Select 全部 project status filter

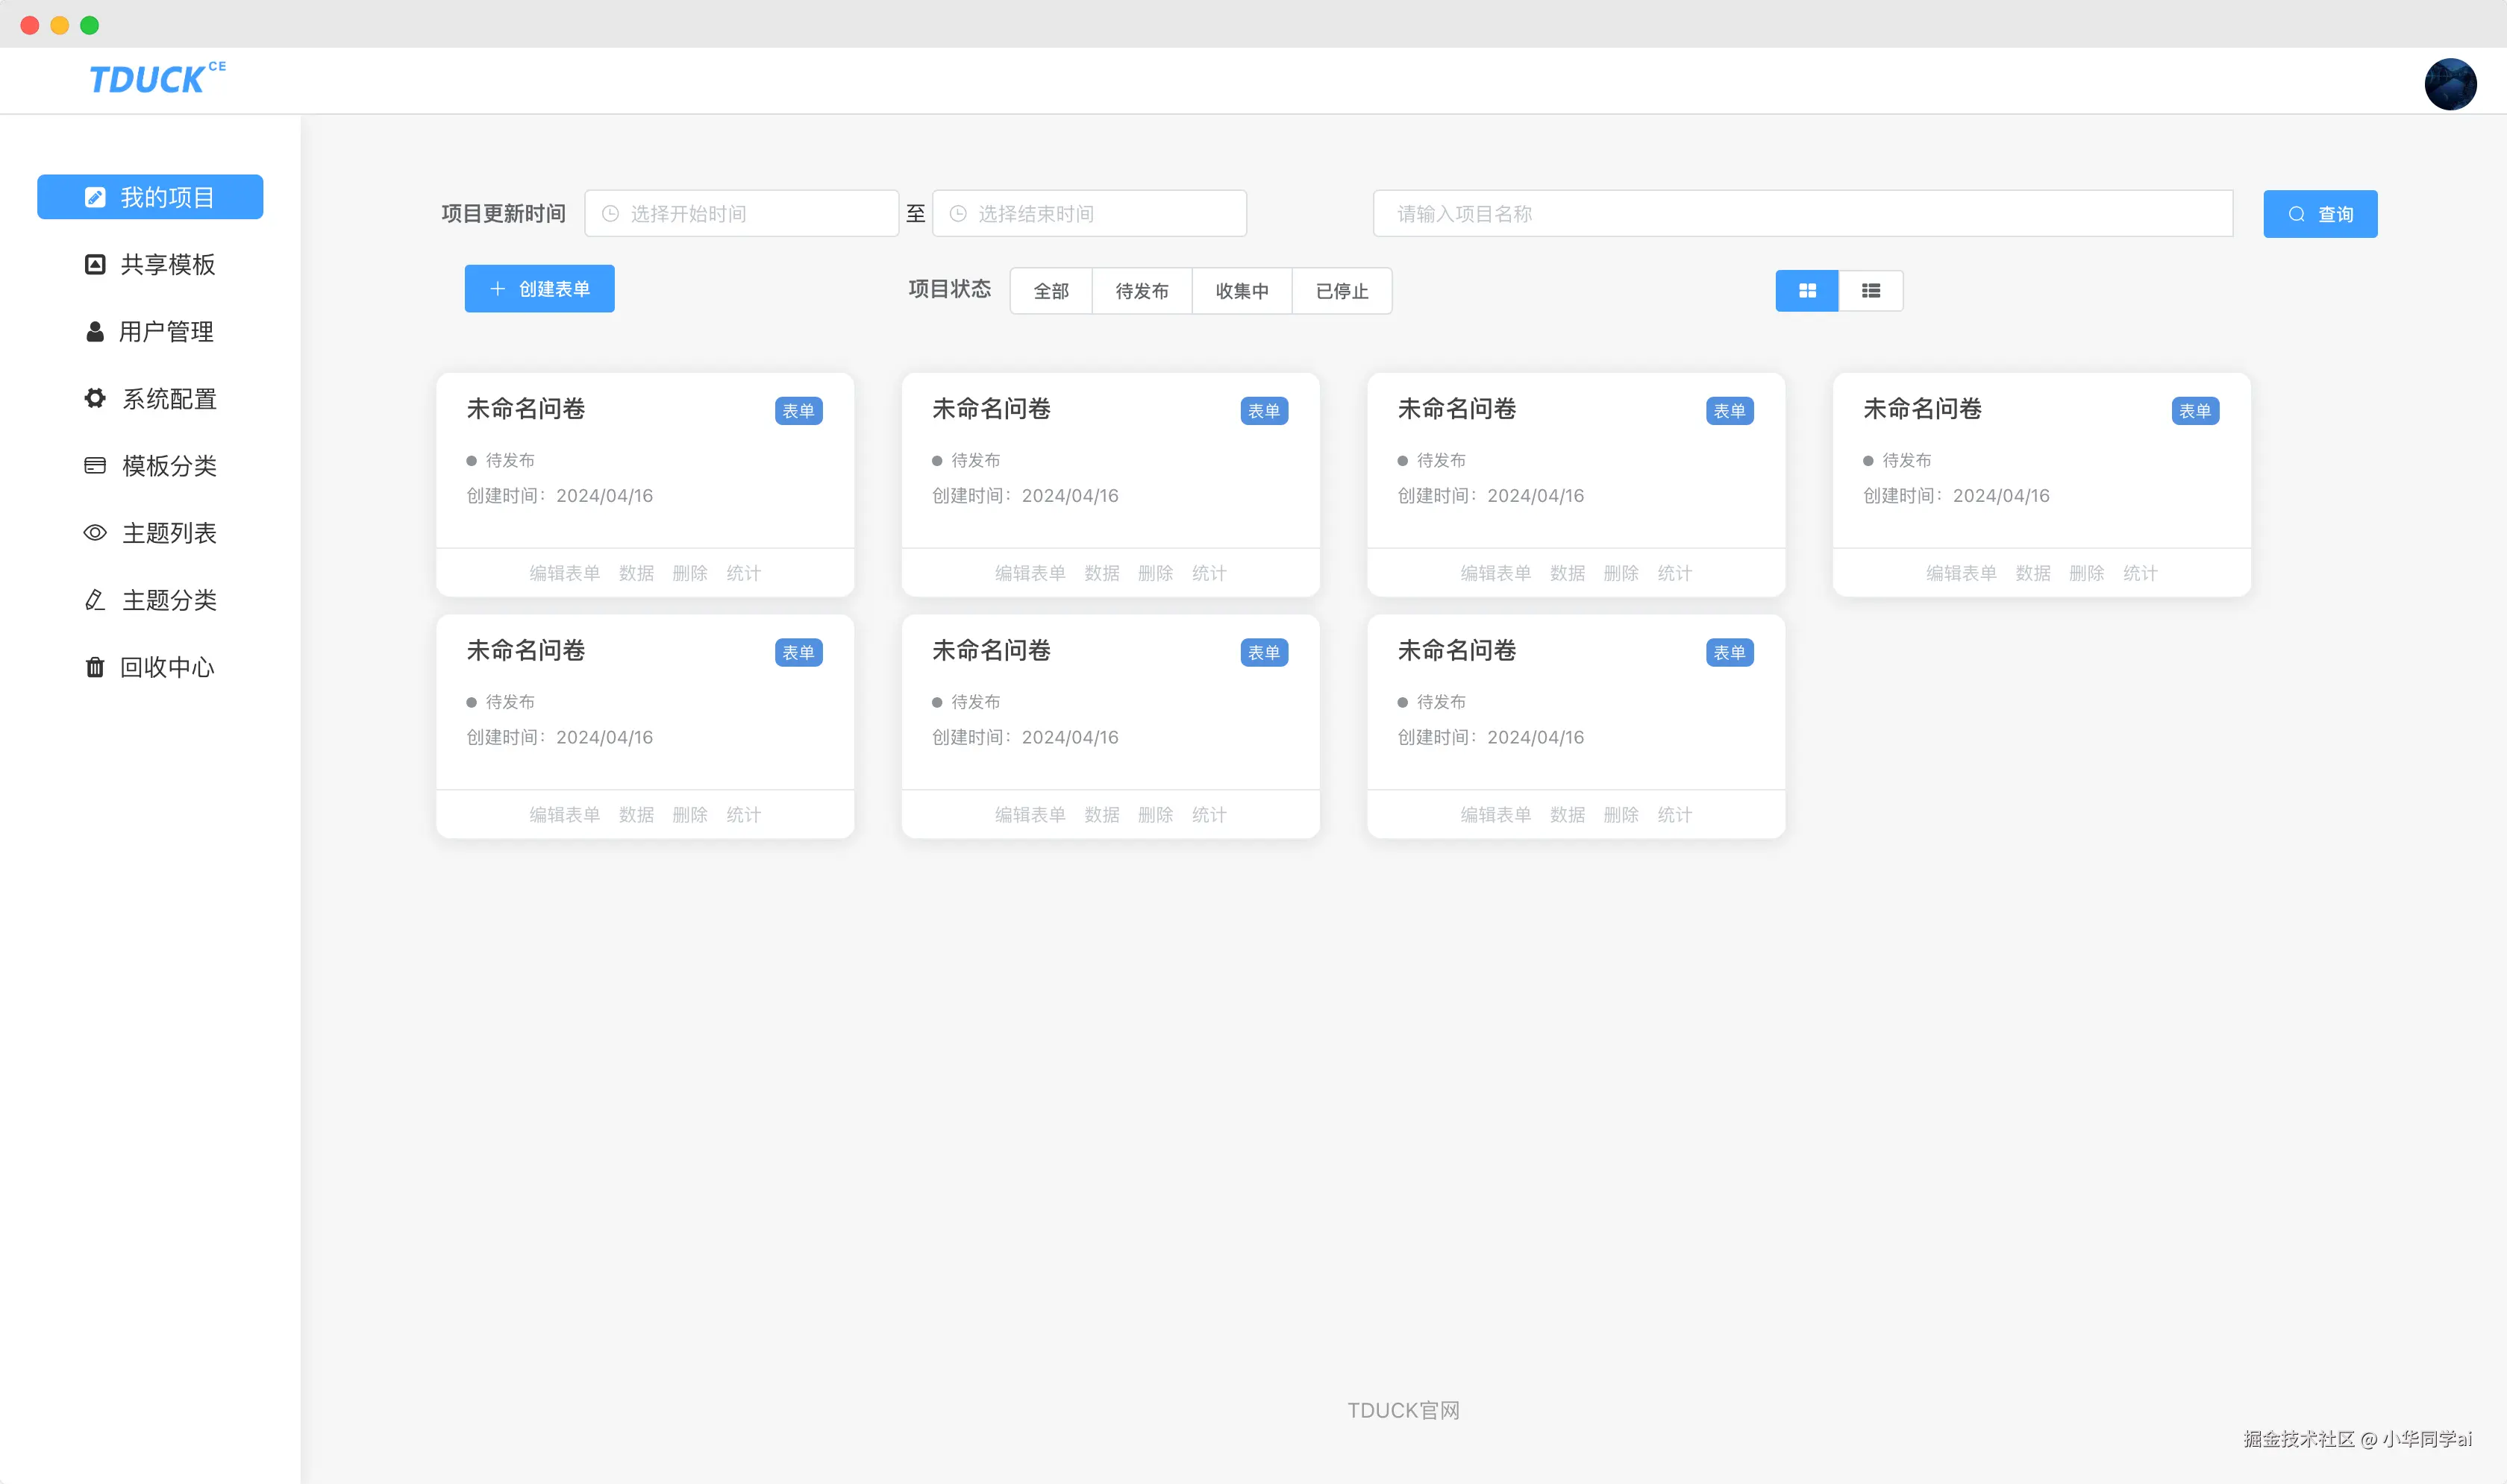click(1051, 291)
